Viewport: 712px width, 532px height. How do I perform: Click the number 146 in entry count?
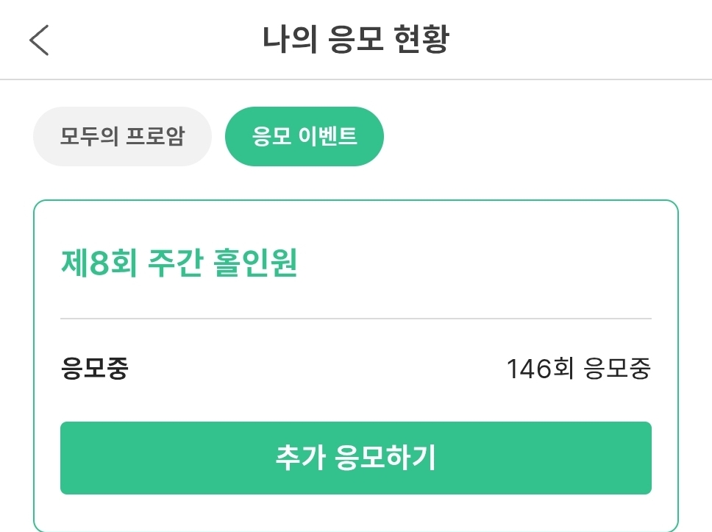click(x=529, y=369)
